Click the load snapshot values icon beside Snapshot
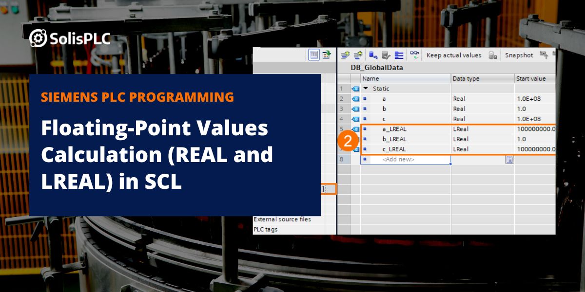 492,55
